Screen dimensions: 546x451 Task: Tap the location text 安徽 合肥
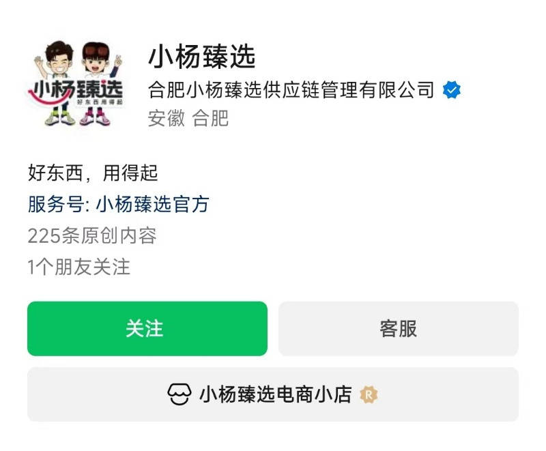(x=188, y=118)
